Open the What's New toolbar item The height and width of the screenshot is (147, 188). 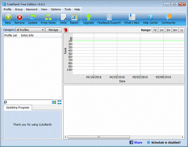132,18
